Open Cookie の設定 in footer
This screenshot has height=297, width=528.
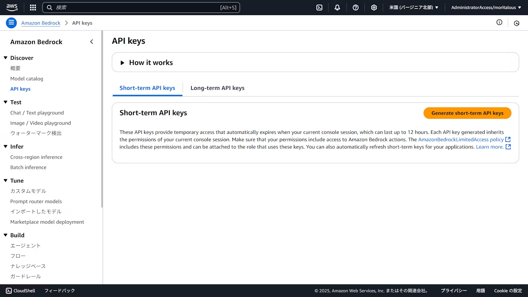[x=508, y=291]
